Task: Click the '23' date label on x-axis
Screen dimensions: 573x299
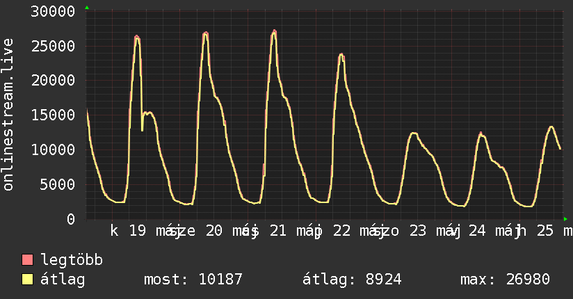Action: coord(418,231)
